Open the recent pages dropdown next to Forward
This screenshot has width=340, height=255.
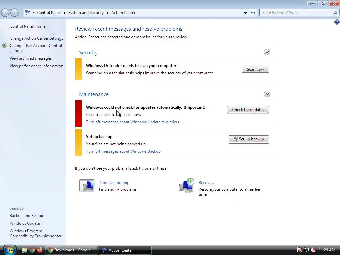point(21,13)
